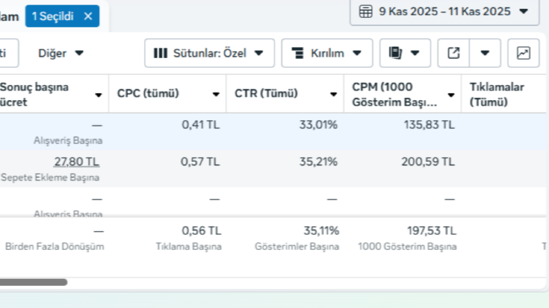Screen dimensions: 549x308
Task: Click the calendar icon in the date selector
Action: click(366, 12)
